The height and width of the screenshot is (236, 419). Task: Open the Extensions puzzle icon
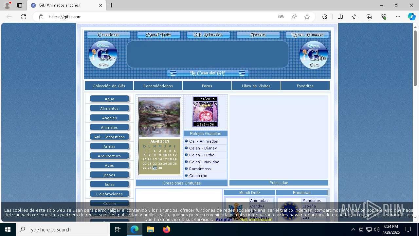[x=324, y=17]
